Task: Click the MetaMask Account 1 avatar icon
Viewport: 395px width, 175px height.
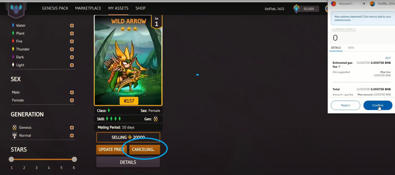Action: coord(333,4)
